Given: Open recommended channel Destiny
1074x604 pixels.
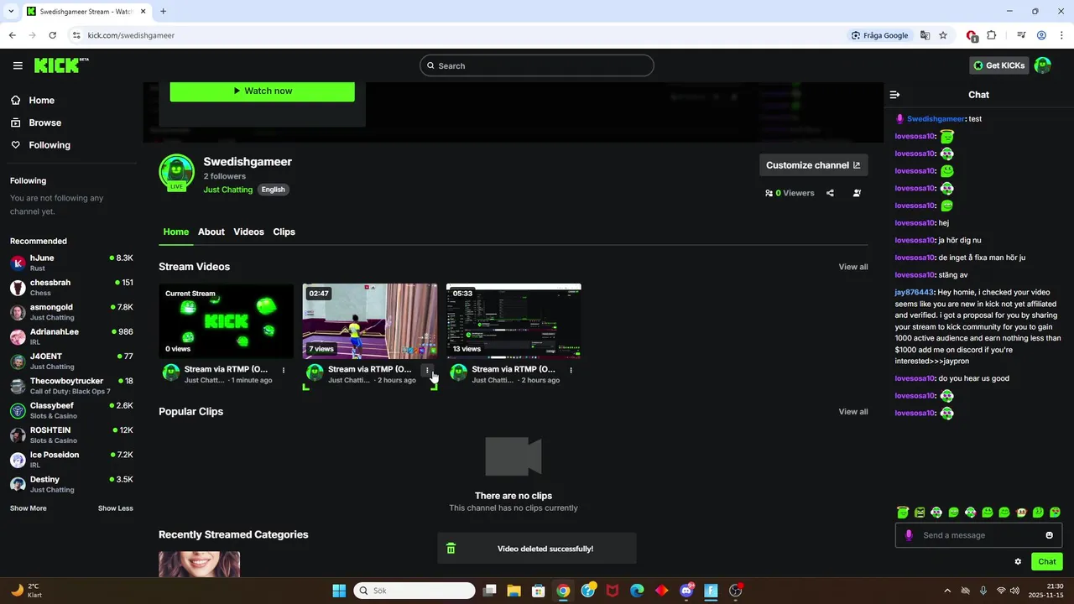Looking at the screenshot, I should (x=71, y=484).
